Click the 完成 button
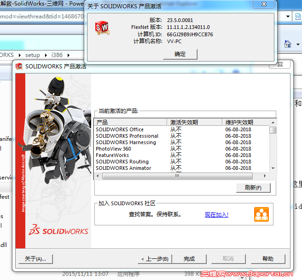 click(x=189, y=259)
